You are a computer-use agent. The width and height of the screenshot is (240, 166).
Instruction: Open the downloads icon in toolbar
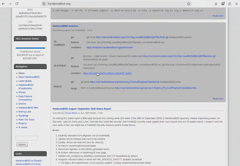pos(216,4)
